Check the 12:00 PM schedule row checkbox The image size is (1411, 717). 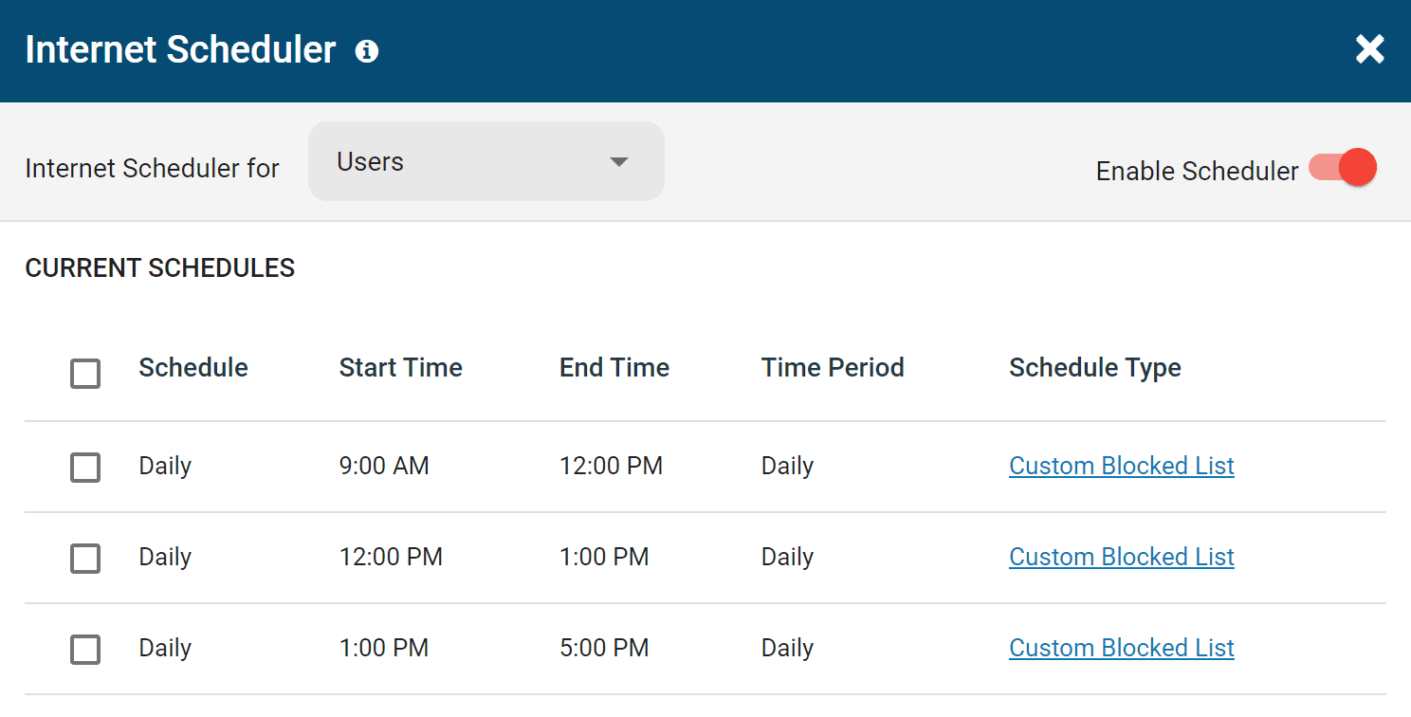(84, 558)
